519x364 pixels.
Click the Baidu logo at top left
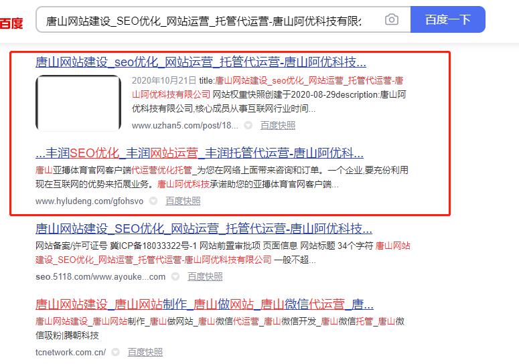[x=11, y=24]
